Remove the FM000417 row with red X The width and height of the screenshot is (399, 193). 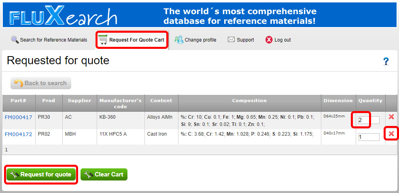391,117
